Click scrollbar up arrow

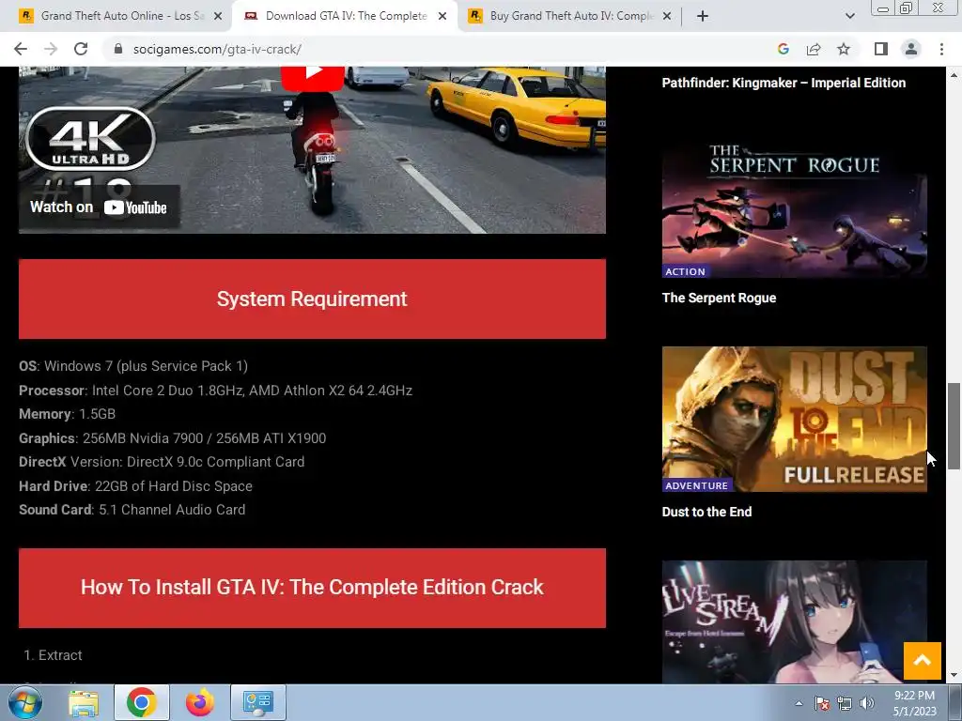pos(954,75)
